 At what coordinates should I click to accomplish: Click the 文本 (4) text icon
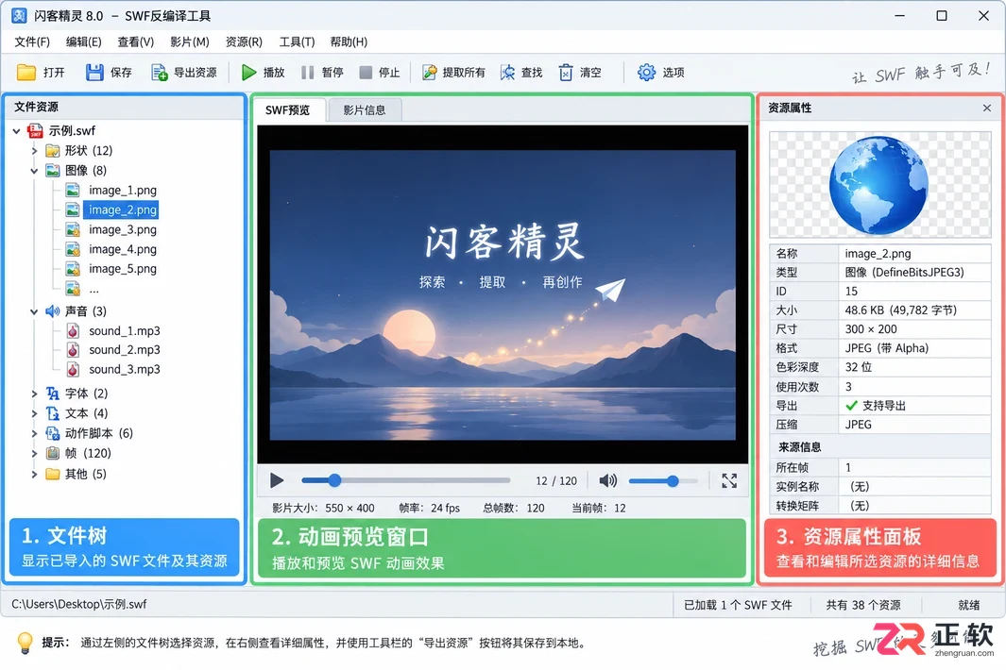(x=53, y=413)
